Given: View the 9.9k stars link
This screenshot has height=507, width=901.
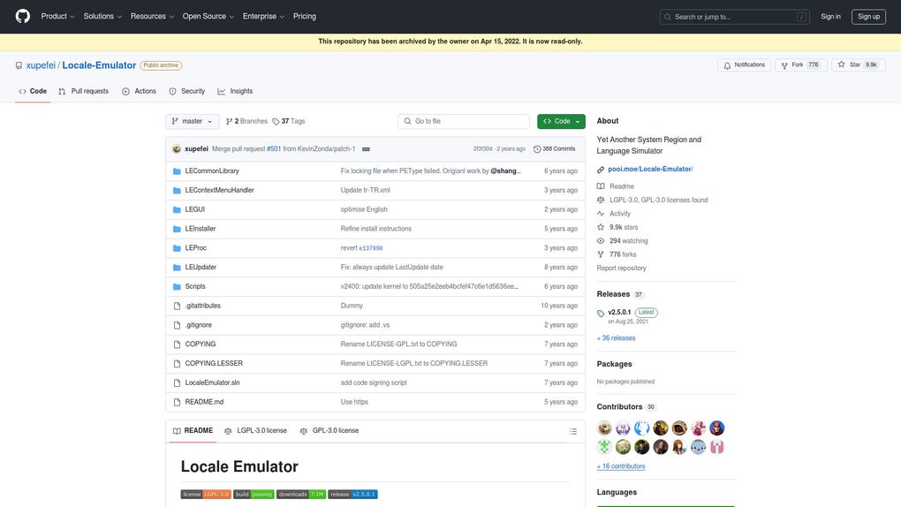Looking at the screenshot, I should point(624,227).
